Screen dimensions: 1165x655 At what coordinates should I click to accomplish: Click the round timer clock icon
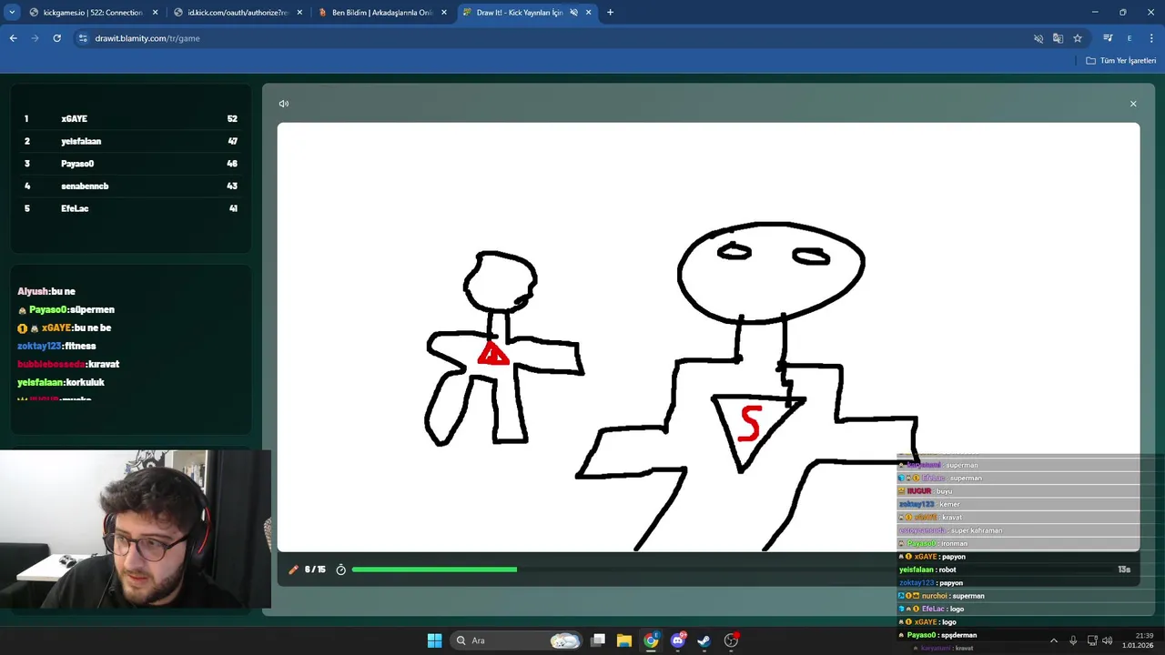pos(341,569)
